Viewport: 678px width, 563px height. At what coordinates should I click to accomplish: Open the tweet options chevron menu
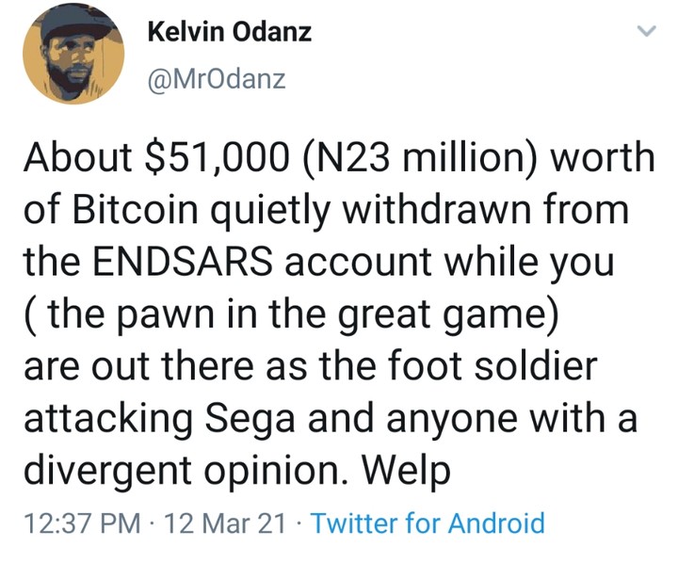pyautogui.click(x=645, y=33)
